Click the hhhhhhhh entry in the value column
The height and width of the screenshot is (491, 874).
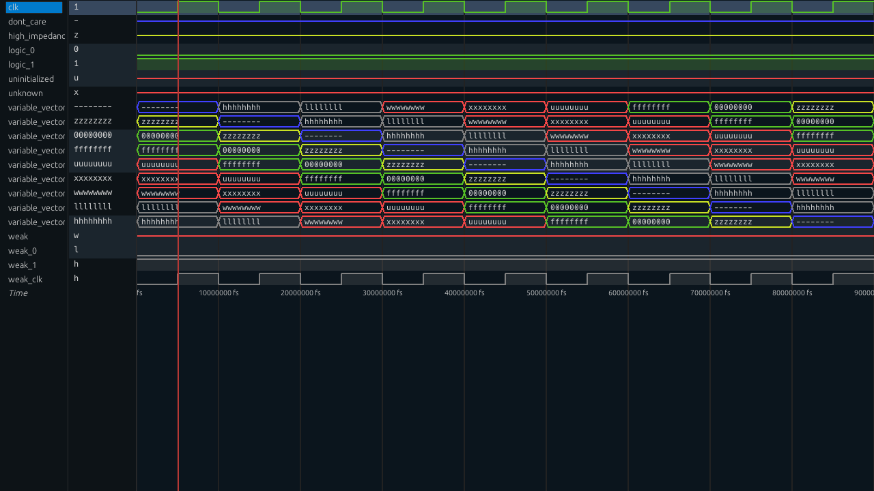pyautogui.click(x=93, y=221)
